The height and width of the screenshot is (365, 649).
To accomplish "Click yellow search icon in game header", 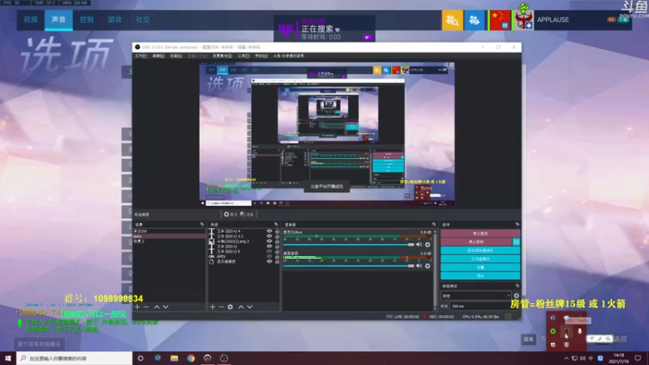I will click(x=453, y=19).
